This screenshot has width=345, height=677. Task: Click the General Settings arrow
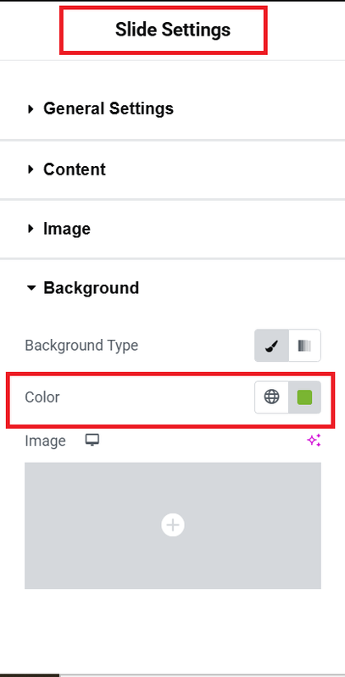coord(31,109)
